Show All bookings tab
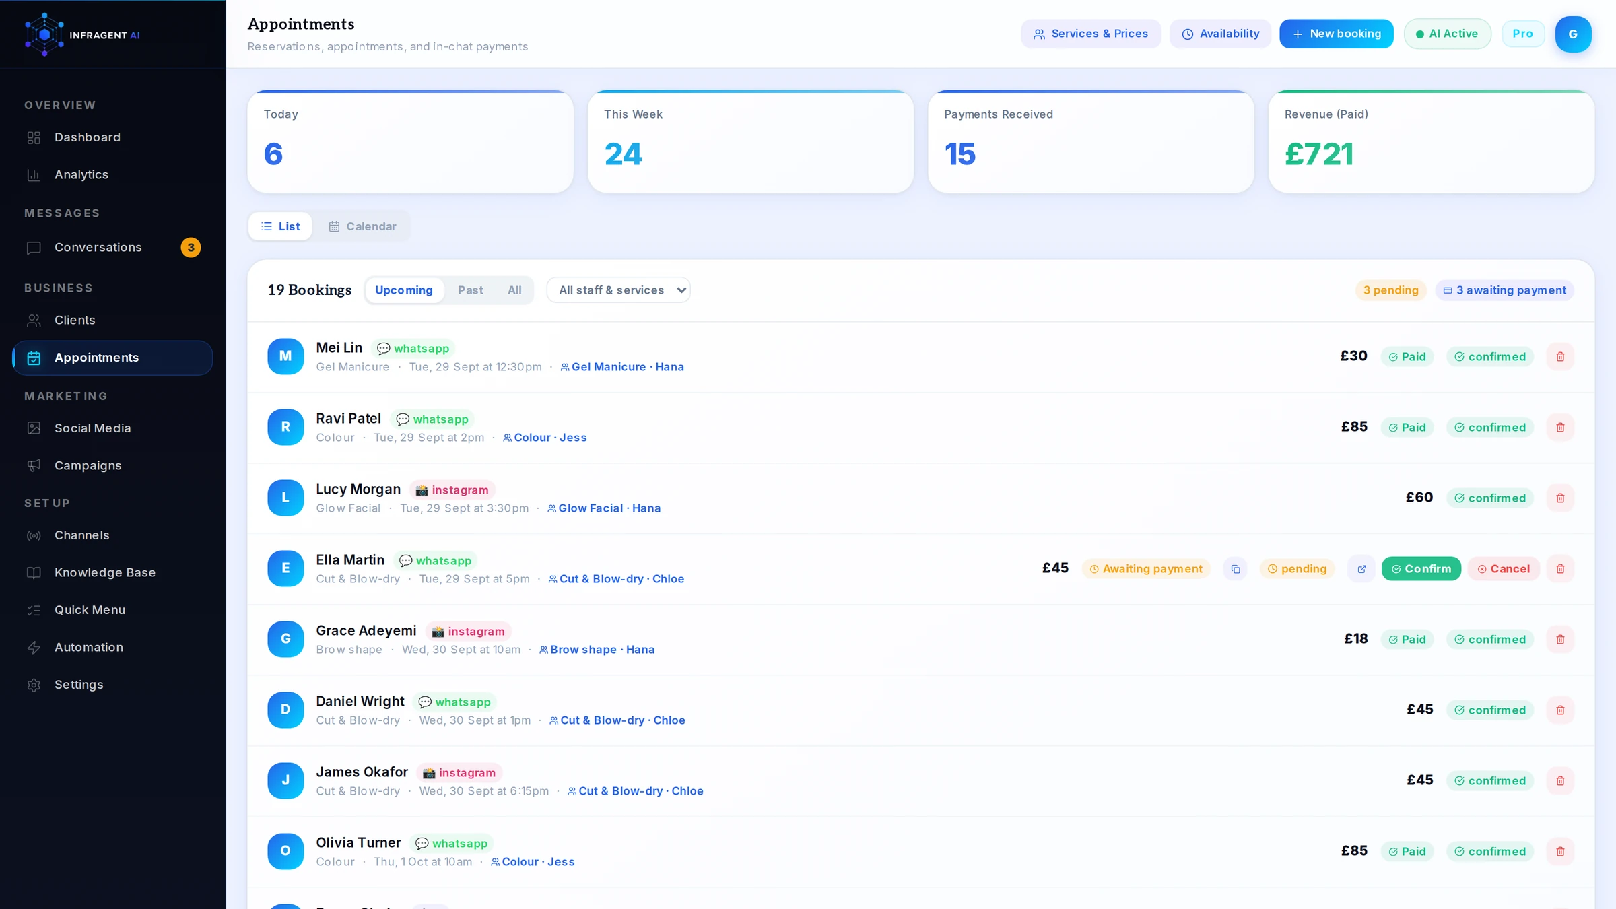The height and width of the screenshot is (909, 1616). click(514, 290)
